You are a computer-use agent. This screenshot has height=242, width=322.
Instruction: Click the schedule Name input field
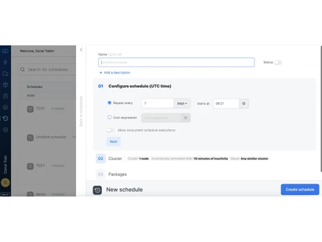pyautogui.click(x=176, y=63)
